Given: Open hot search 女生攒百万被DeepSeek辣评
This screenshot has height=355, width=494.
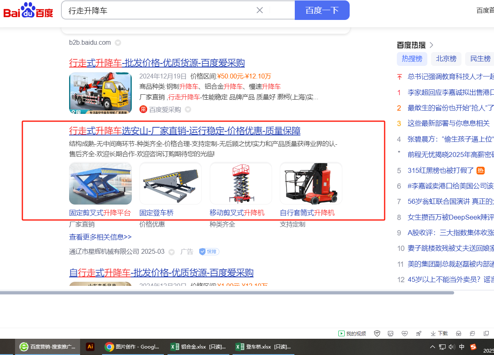Looking at the screenshot, I should [x=451, y=217].
